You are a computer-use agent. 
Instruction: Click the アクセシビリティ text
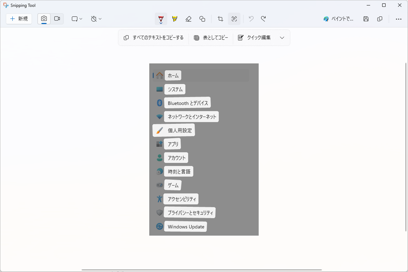tap(182, 199)
